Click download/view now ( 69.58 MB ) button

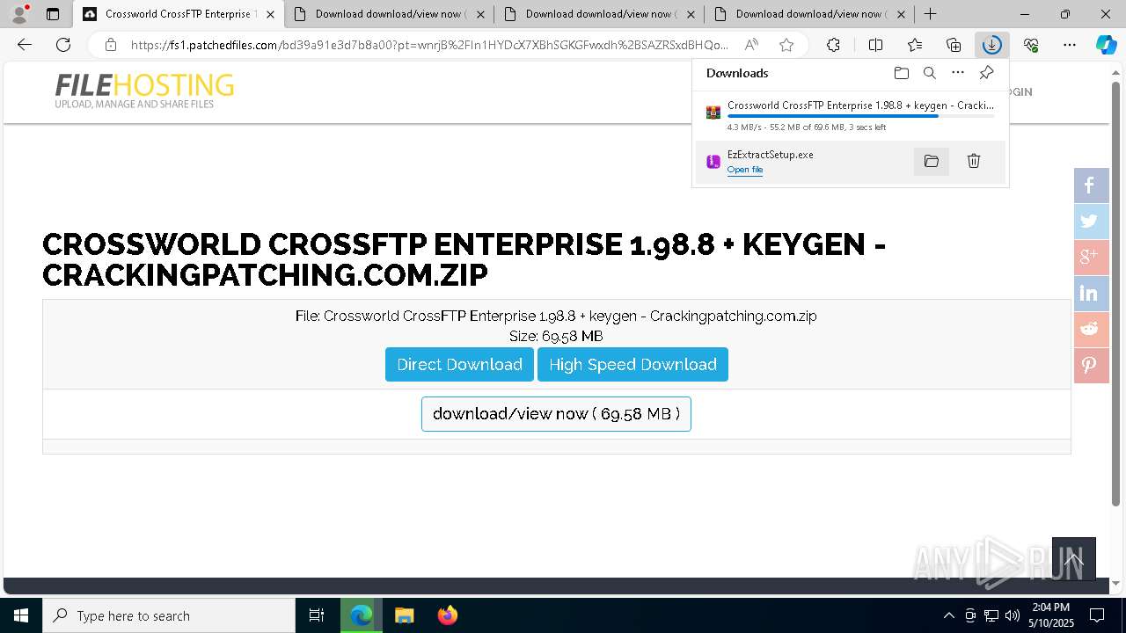556,414
